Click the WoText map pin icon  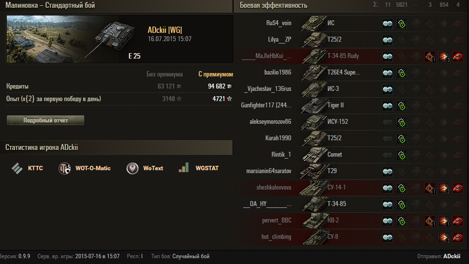(132, 168)
